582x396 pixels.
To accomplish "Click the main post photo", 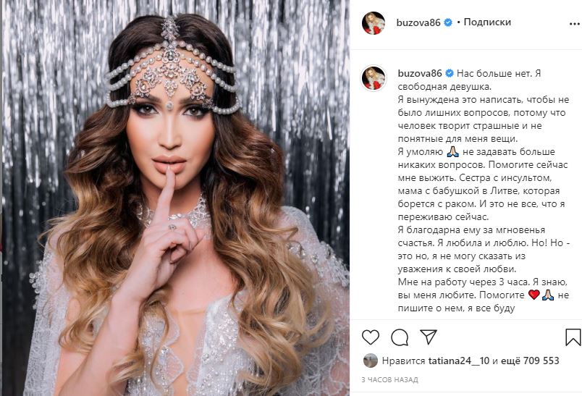I will [176, 198].
